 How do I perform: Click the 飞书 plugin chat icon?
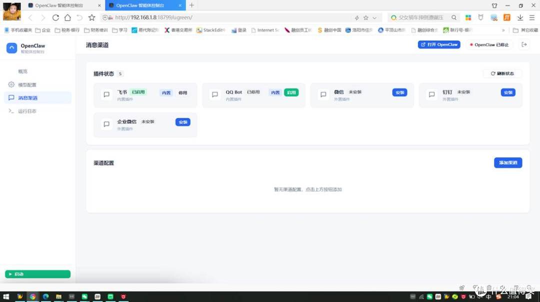(x=106, y=94)
